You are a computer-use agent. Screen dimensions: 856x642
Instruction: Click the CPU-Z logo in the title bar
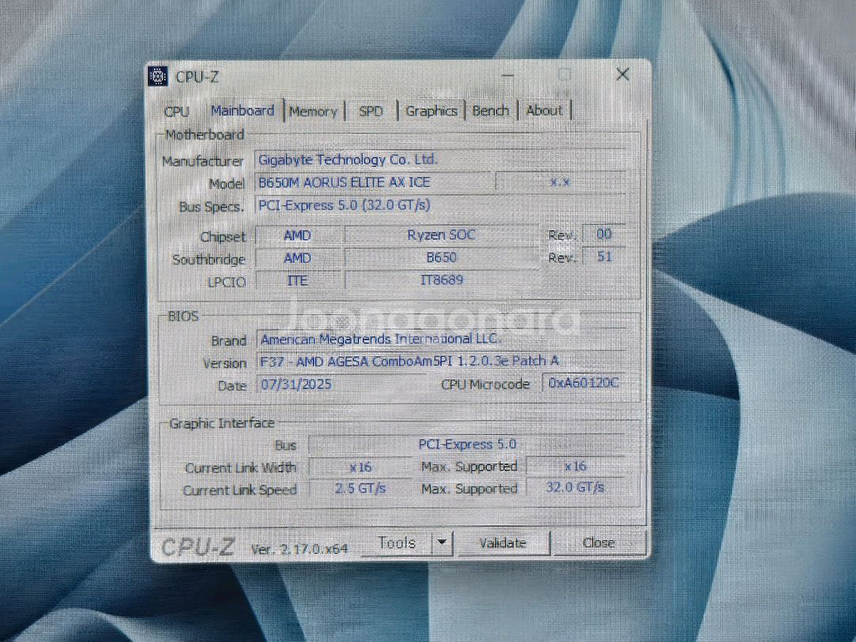pyautogui.click(x=158, y=76)
